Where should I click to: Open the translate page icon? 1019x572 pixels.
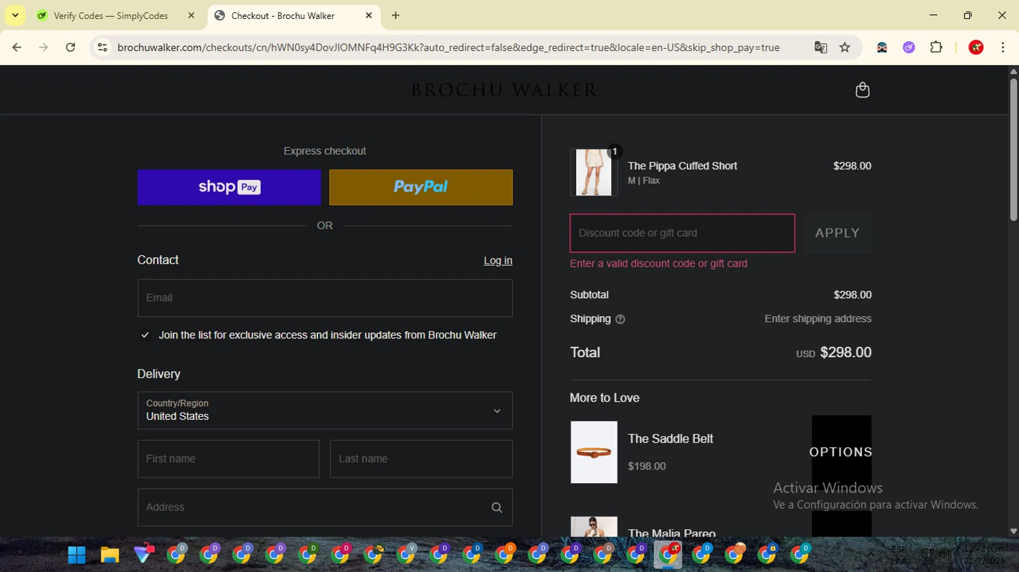(x=821, y=47)
